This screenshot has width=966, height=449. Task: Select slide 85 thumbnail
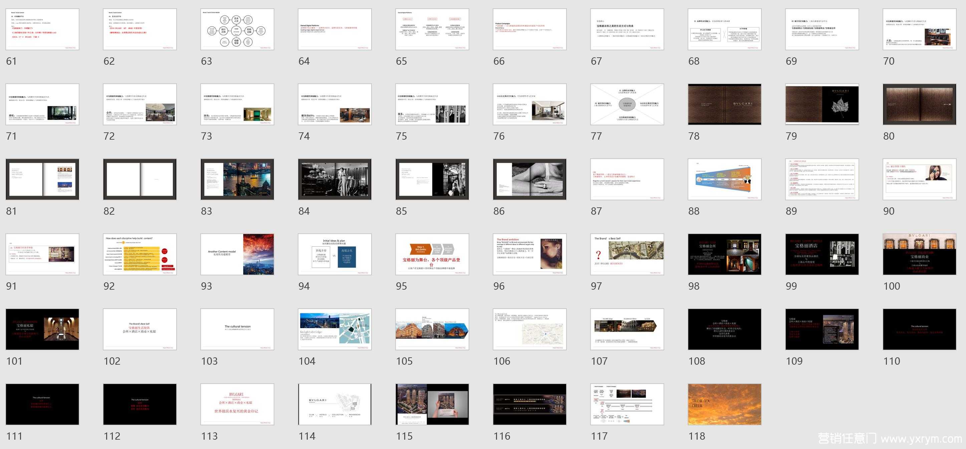(x=432, y=179)
